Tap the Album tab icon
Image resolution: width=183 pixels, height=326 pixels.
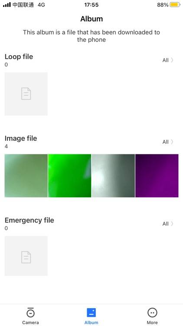coord(91,313)
